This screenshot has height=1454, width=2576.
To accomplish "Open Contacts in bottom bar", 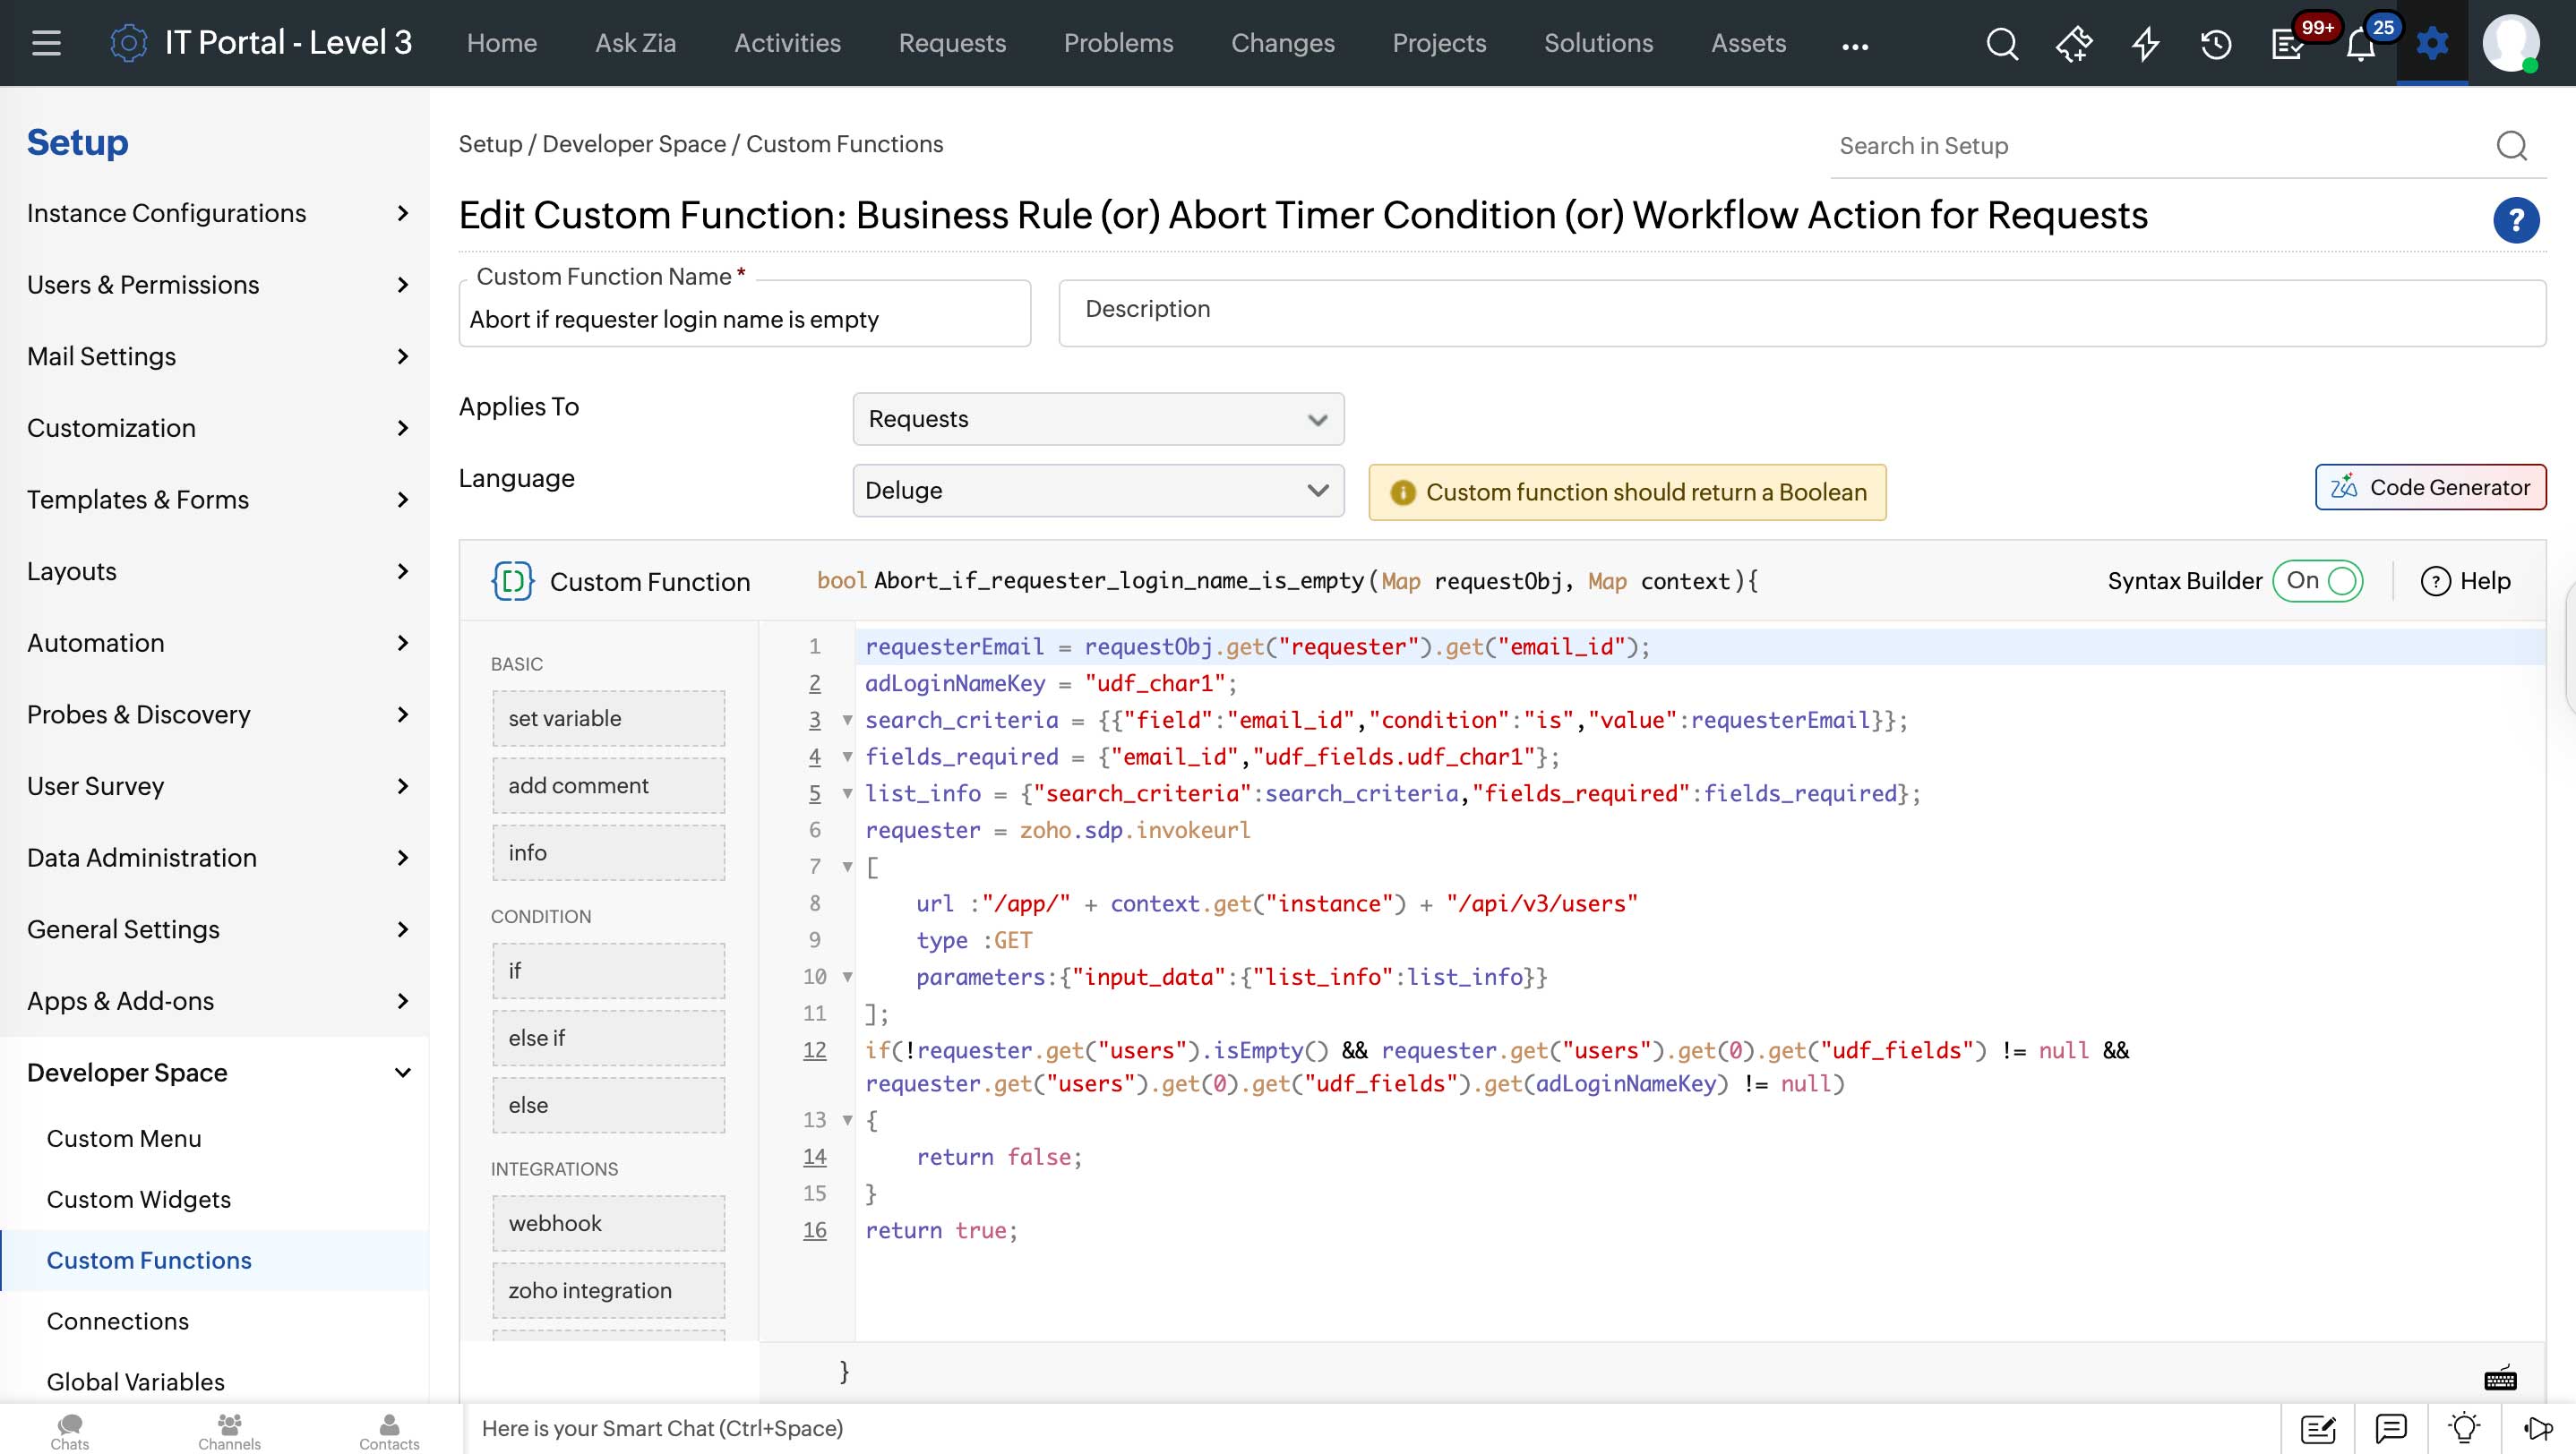I will (x=389, y=1431).
